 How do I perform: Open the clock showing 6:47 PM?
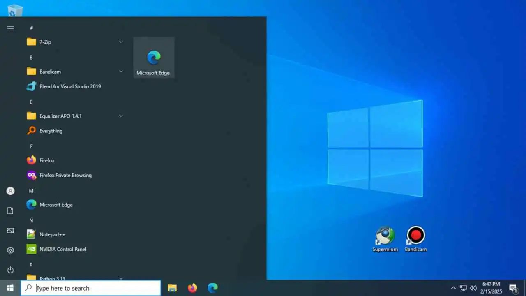point(491,288)
